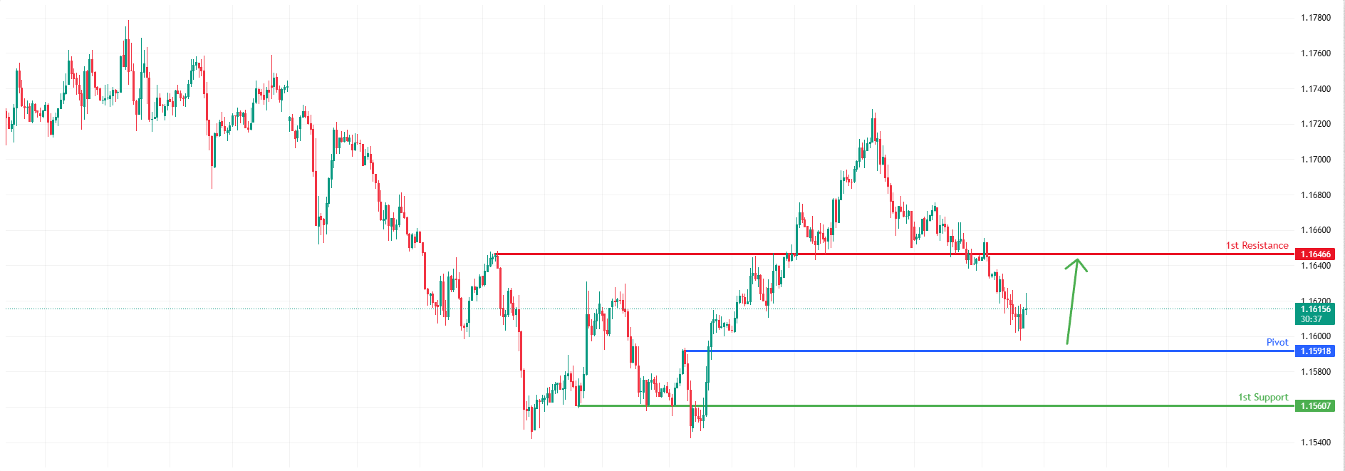The height and width of the screenshot is (471, 1345).
Task: Select the blue 1.15918 price tag
Action: [x=1314, y=351]
